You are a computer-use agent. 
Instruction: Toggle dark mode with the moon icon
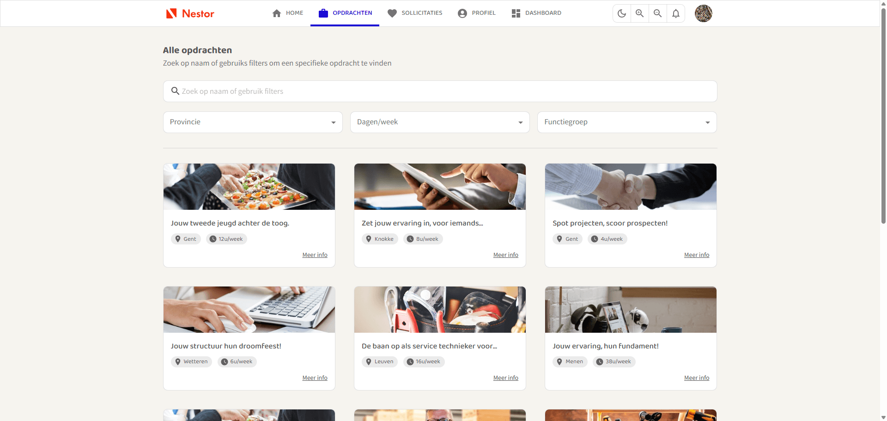pos(622,13)
